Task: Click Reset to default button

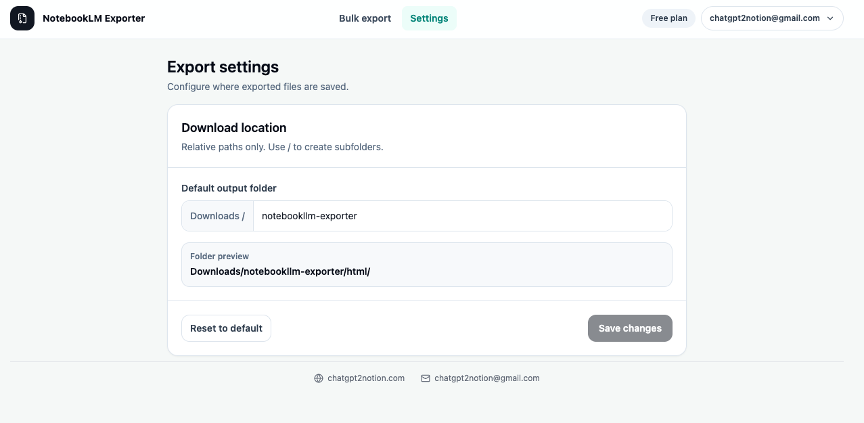Action: [x=226, y=328]
